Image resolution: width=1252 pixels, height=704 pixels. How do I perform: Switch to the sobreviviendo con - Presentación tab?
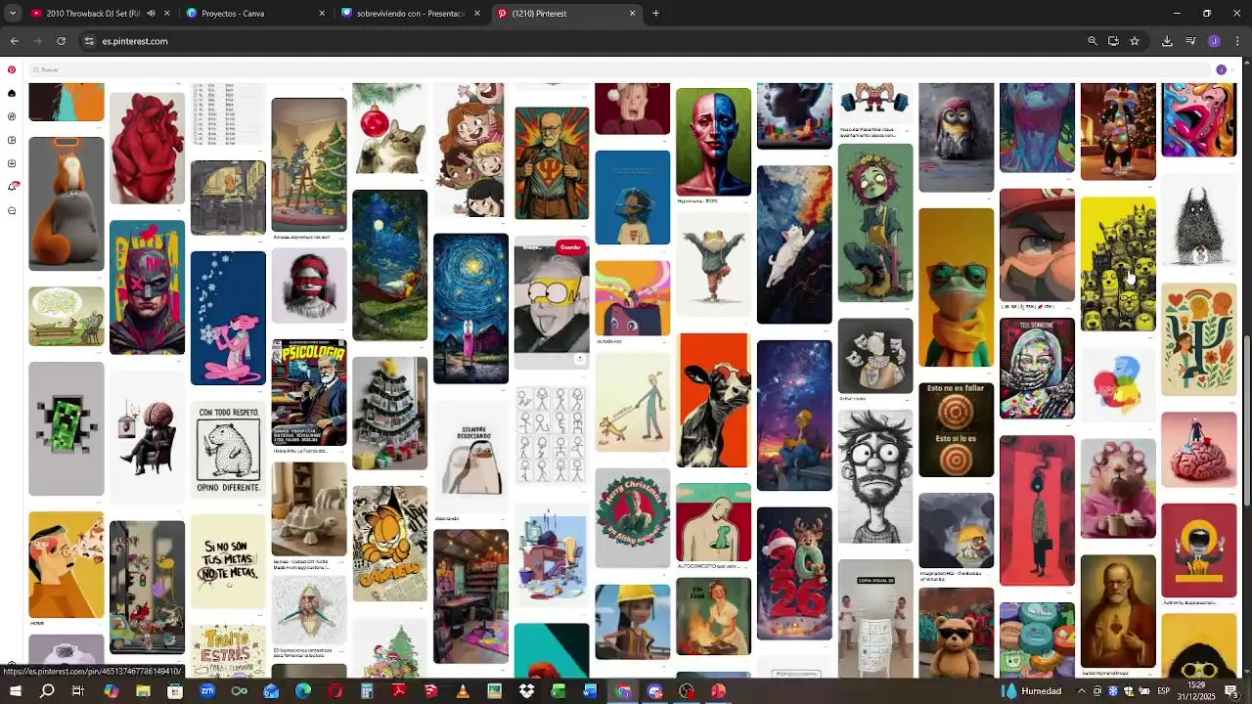pos(412,14)
